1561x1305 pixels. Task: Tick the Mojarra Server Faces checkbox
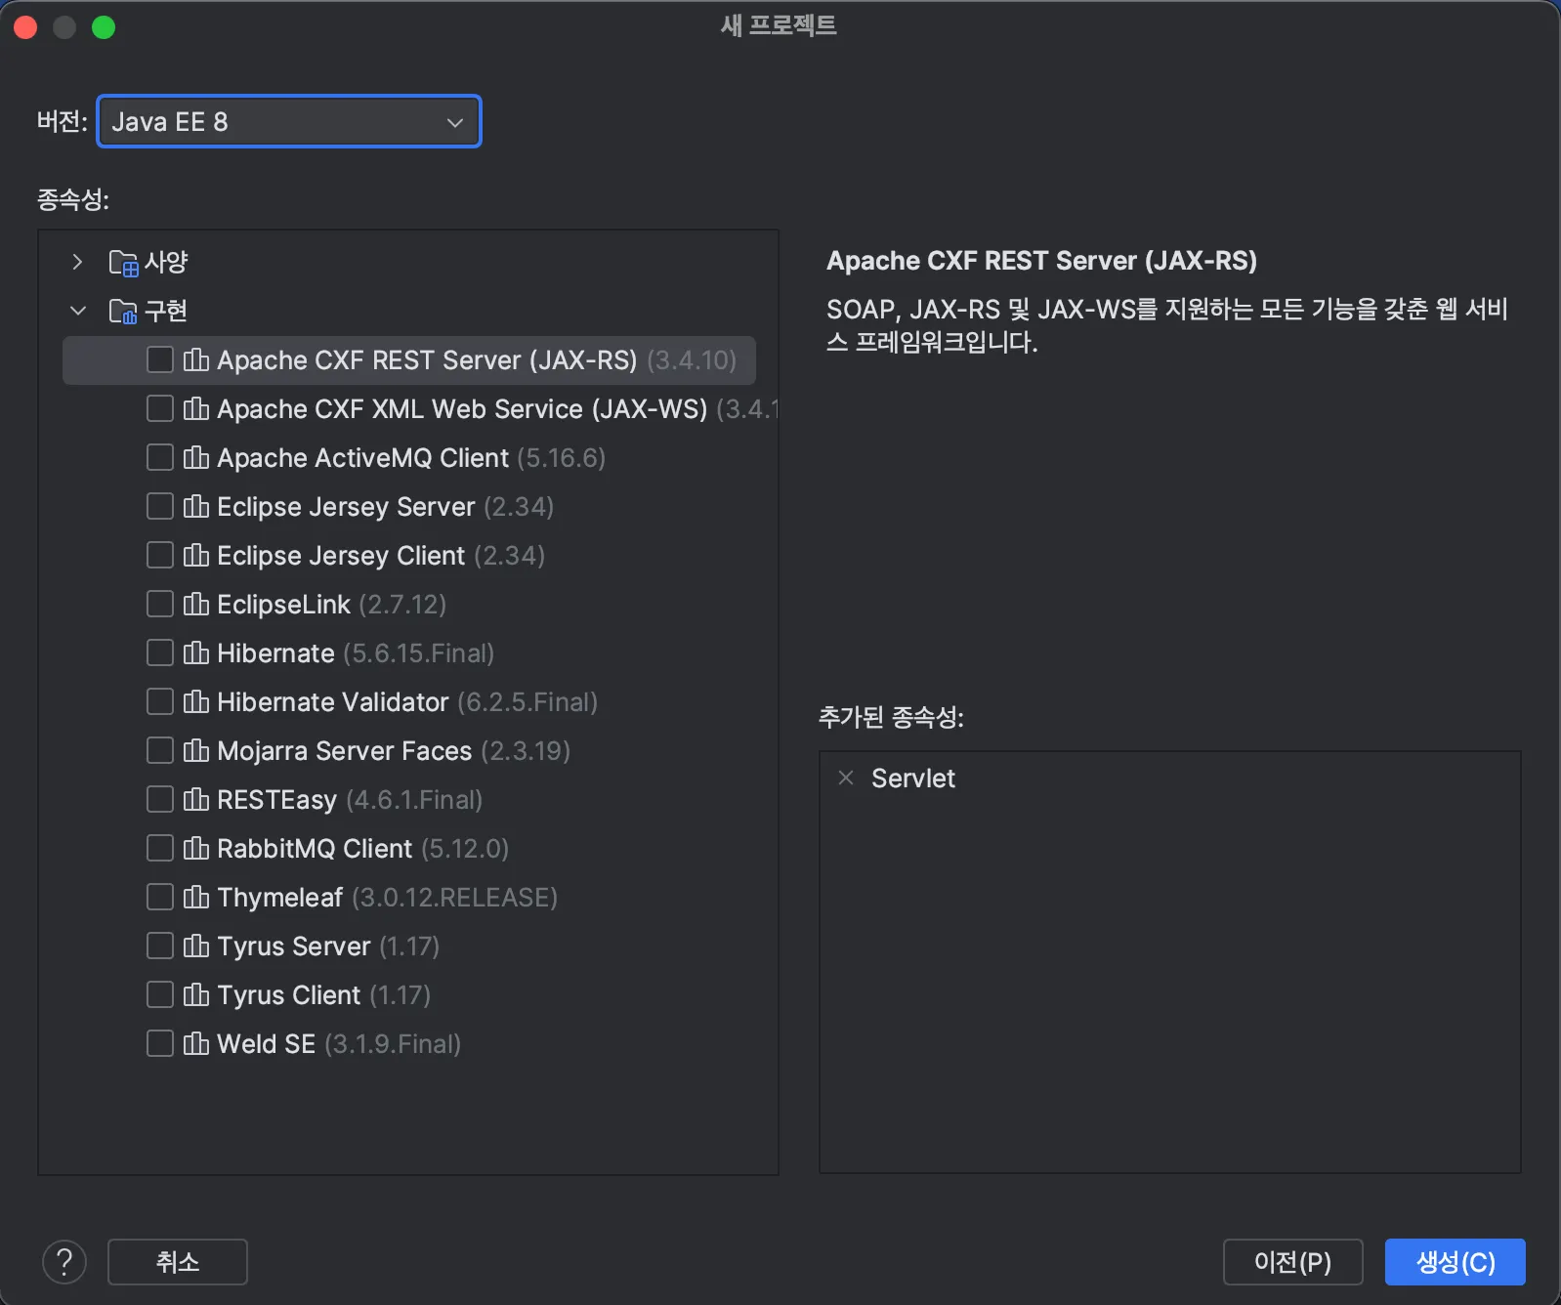(x=160, y=750)
